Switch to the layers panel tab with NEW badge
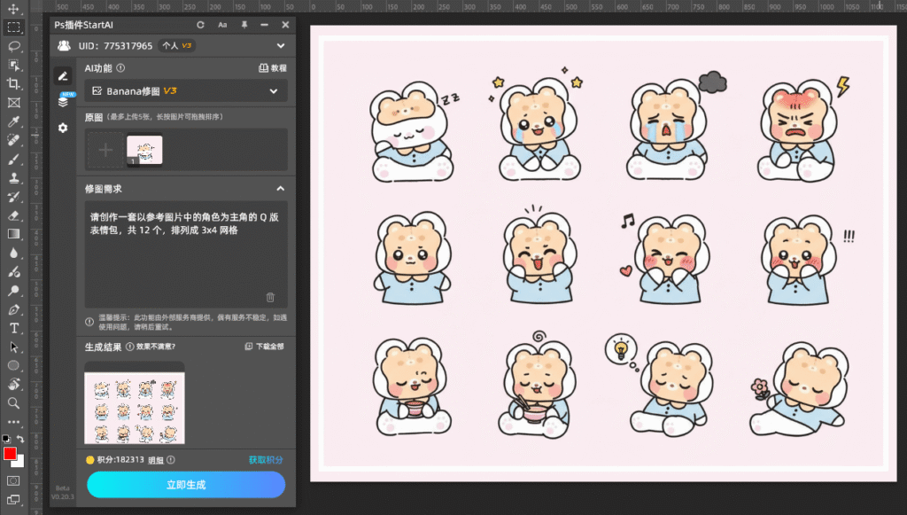 tap(64, 101)
